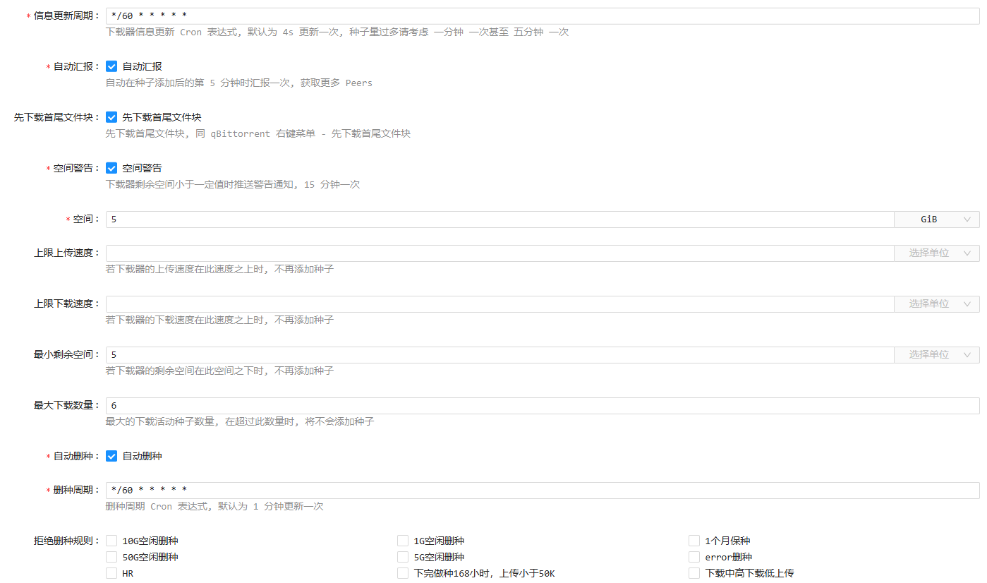987x583 pixels.
Task: Expand unit selector for 上限下载速度
Action: (936, 303)
